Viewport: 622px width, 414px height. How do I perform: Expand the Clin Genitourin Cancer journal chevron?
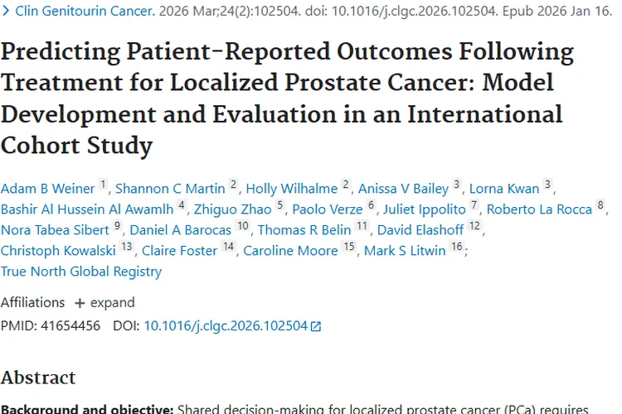tap(5, 12)
